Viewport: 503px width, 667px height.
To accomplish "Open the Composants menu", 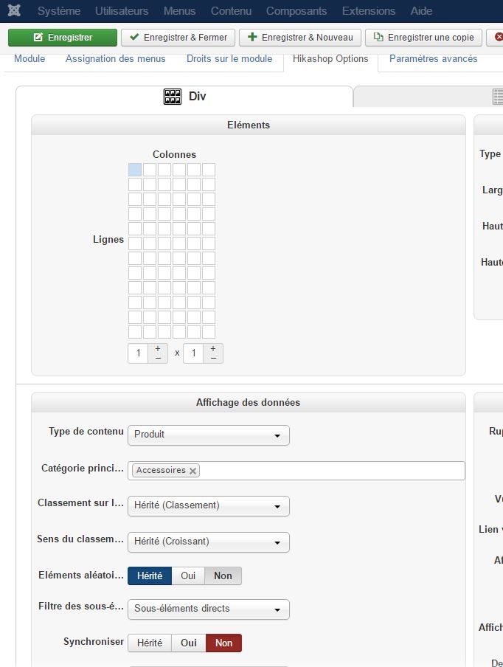I will pos(296,11).
